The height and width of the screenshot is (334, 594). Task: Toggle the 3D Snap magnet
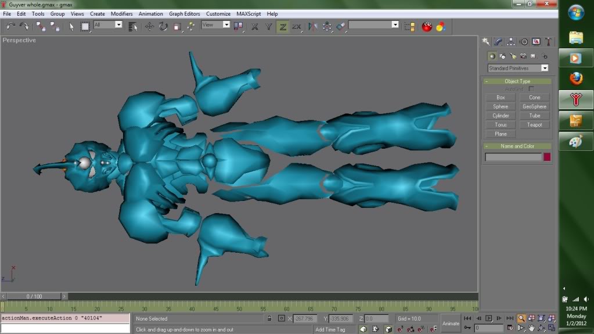pyautogui.click(x=400, y=329)
